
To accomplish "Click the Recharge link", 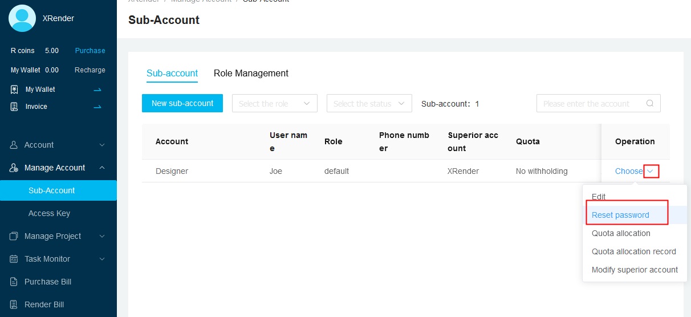I will (90, 70).
